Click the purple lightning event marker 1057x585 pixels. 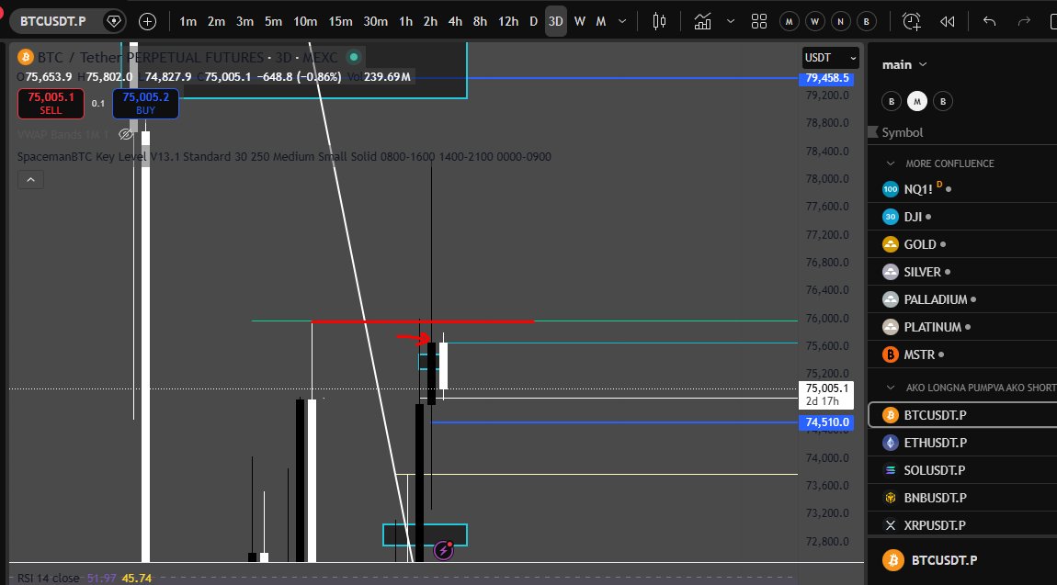tap(443, 551)
